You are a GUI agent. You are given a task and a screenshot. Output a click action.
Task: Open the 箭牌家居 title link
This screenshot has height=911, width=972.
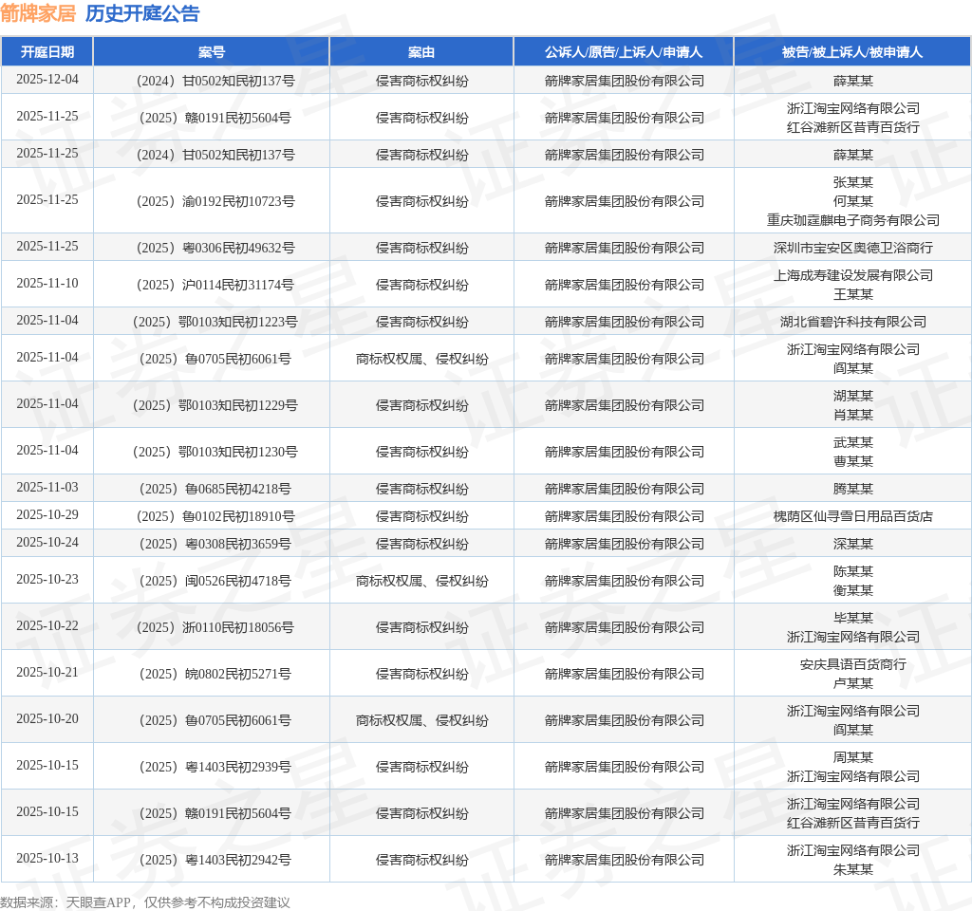[38, 13]
